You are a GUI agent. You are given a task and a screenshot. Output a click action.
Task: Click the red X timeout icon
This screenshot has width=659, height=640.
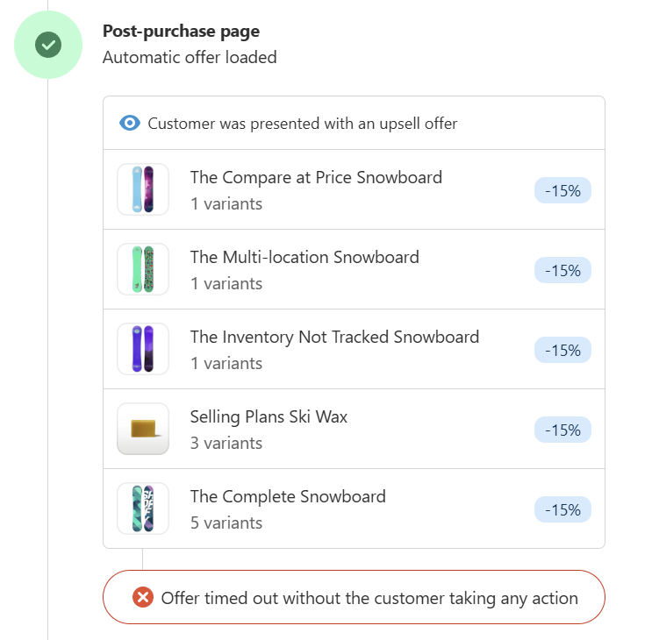143,597
